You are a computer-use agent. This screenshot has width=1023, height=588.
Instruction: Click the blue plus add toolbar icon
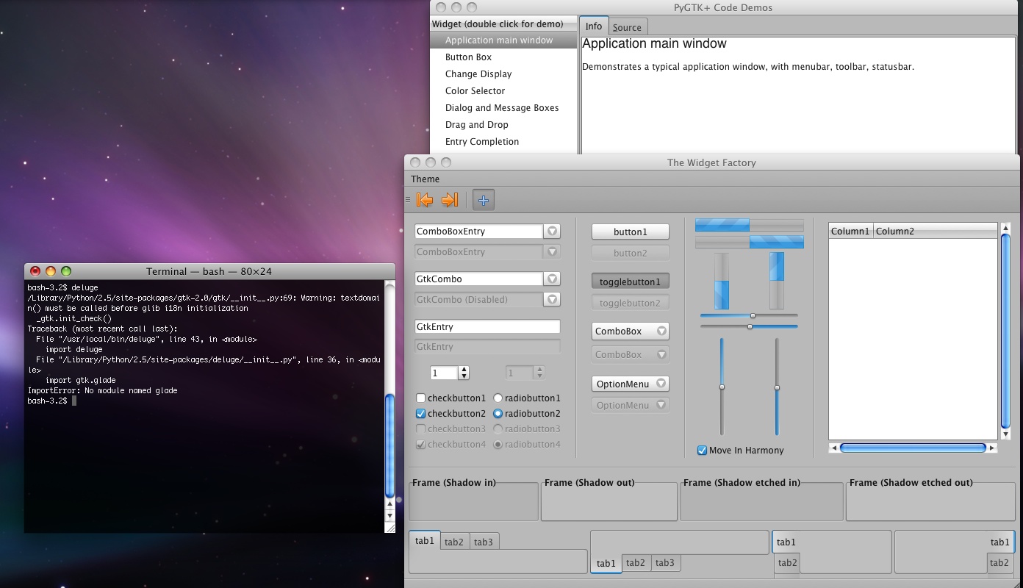[x=483, y=200]
